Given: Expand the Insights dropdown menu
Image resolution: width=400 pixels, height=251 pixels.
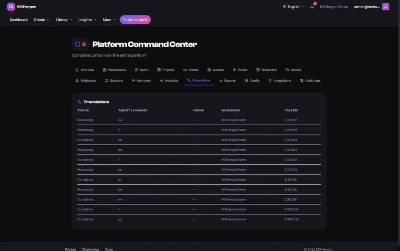Looking at the screenshot, I should click(x=87, y=20).
